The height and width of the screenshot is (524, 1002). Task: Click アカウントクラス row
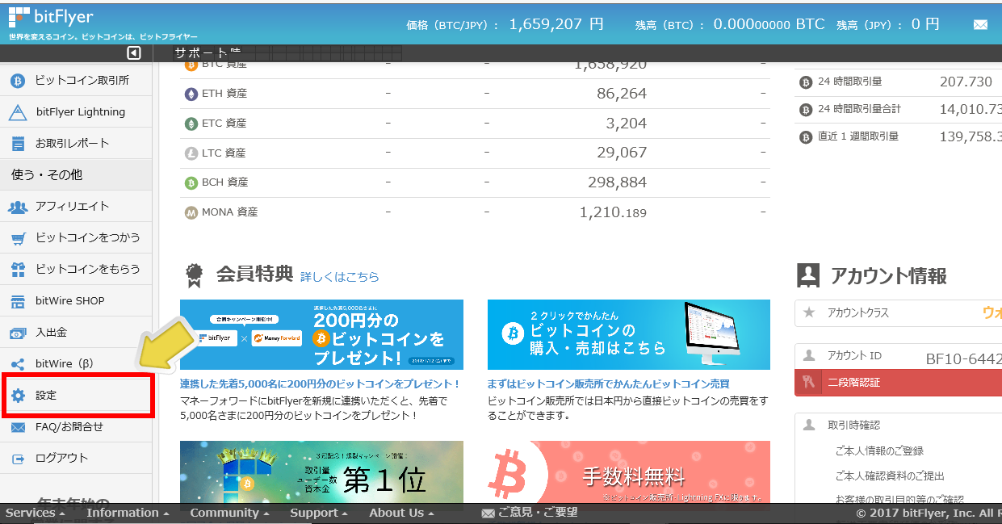coord(899,312)
